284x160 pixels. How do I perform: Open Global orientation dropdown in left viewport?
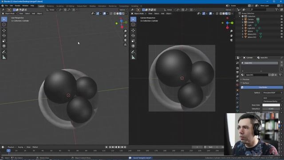tap(51, 10)
